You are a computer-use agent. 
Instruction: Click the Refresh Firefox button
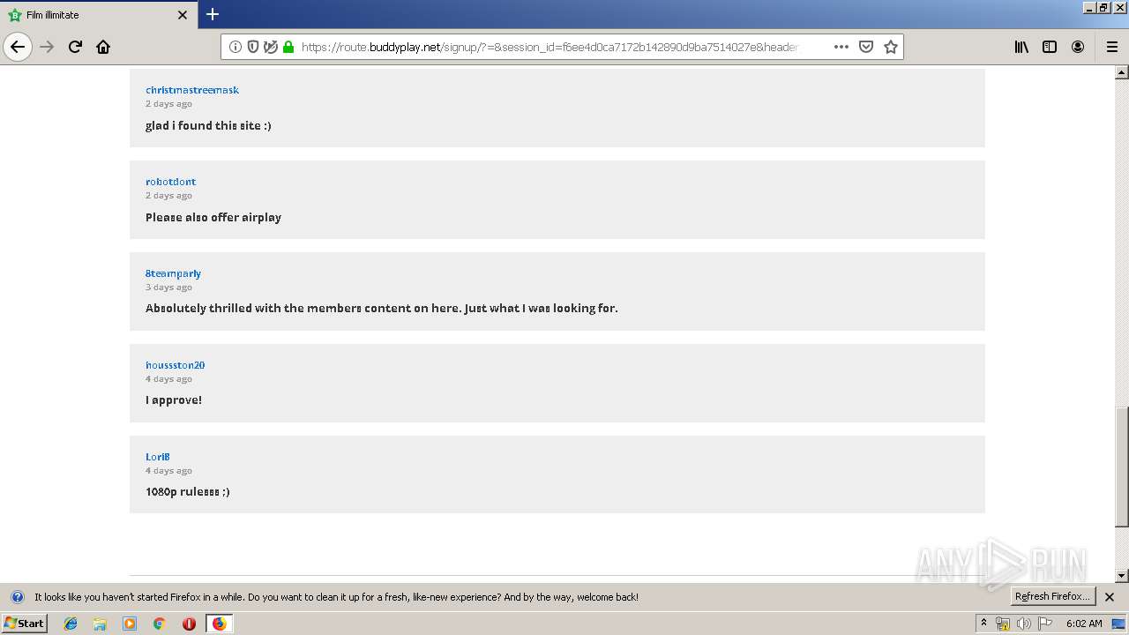[1052, 596]
